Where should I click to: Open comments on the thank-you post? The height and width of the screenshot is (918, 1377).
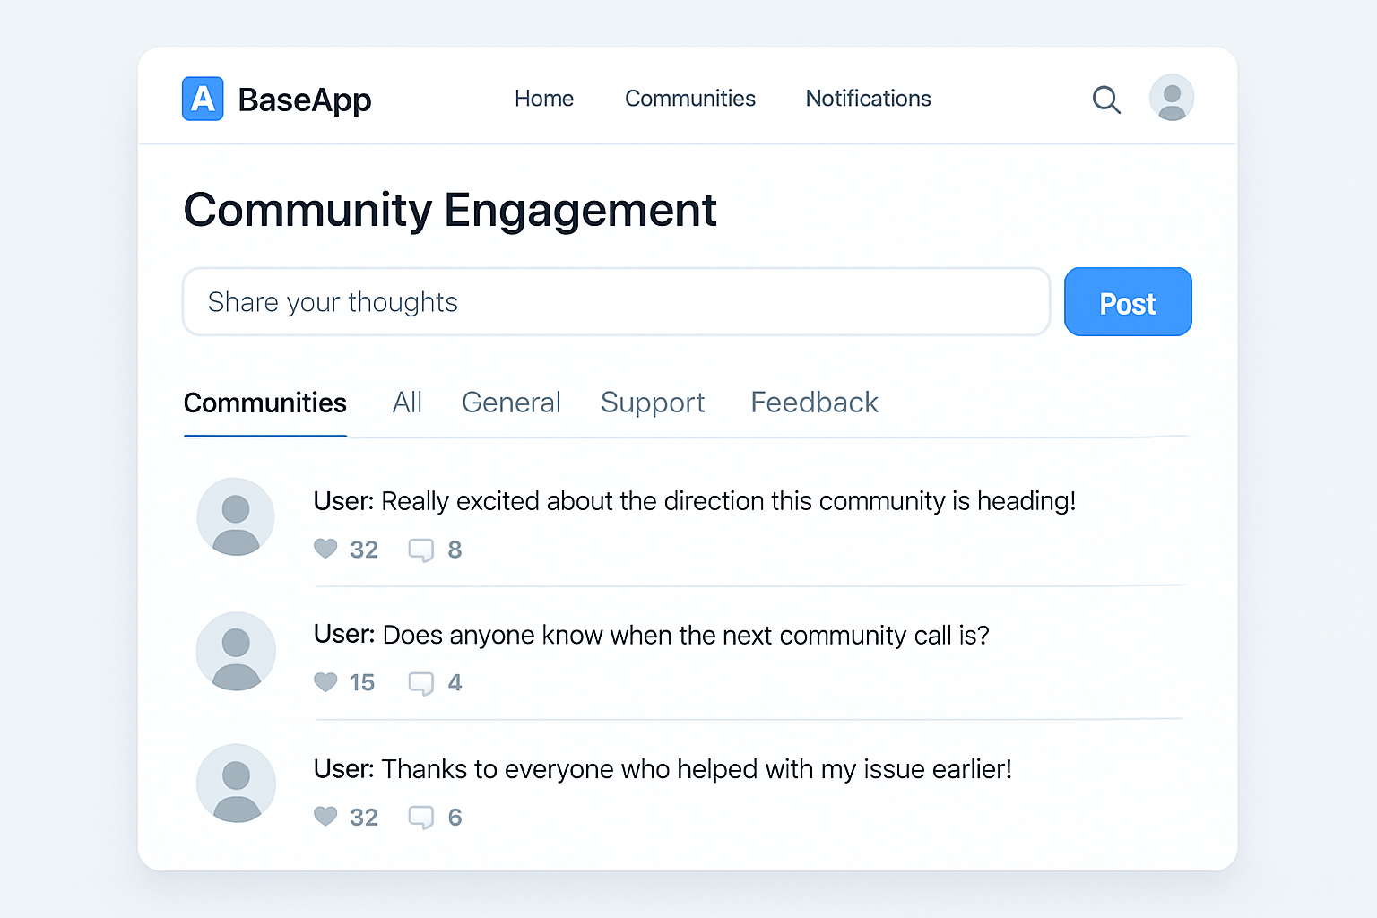pos(421,817)
